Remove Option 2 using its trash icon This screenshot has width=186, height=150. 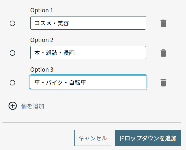pyautogui.click(x=163, y=53)
